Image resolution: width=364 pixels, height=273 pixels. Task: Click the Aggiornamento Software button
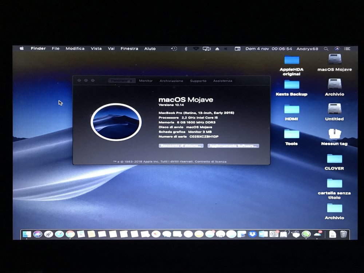click(233, 146)
